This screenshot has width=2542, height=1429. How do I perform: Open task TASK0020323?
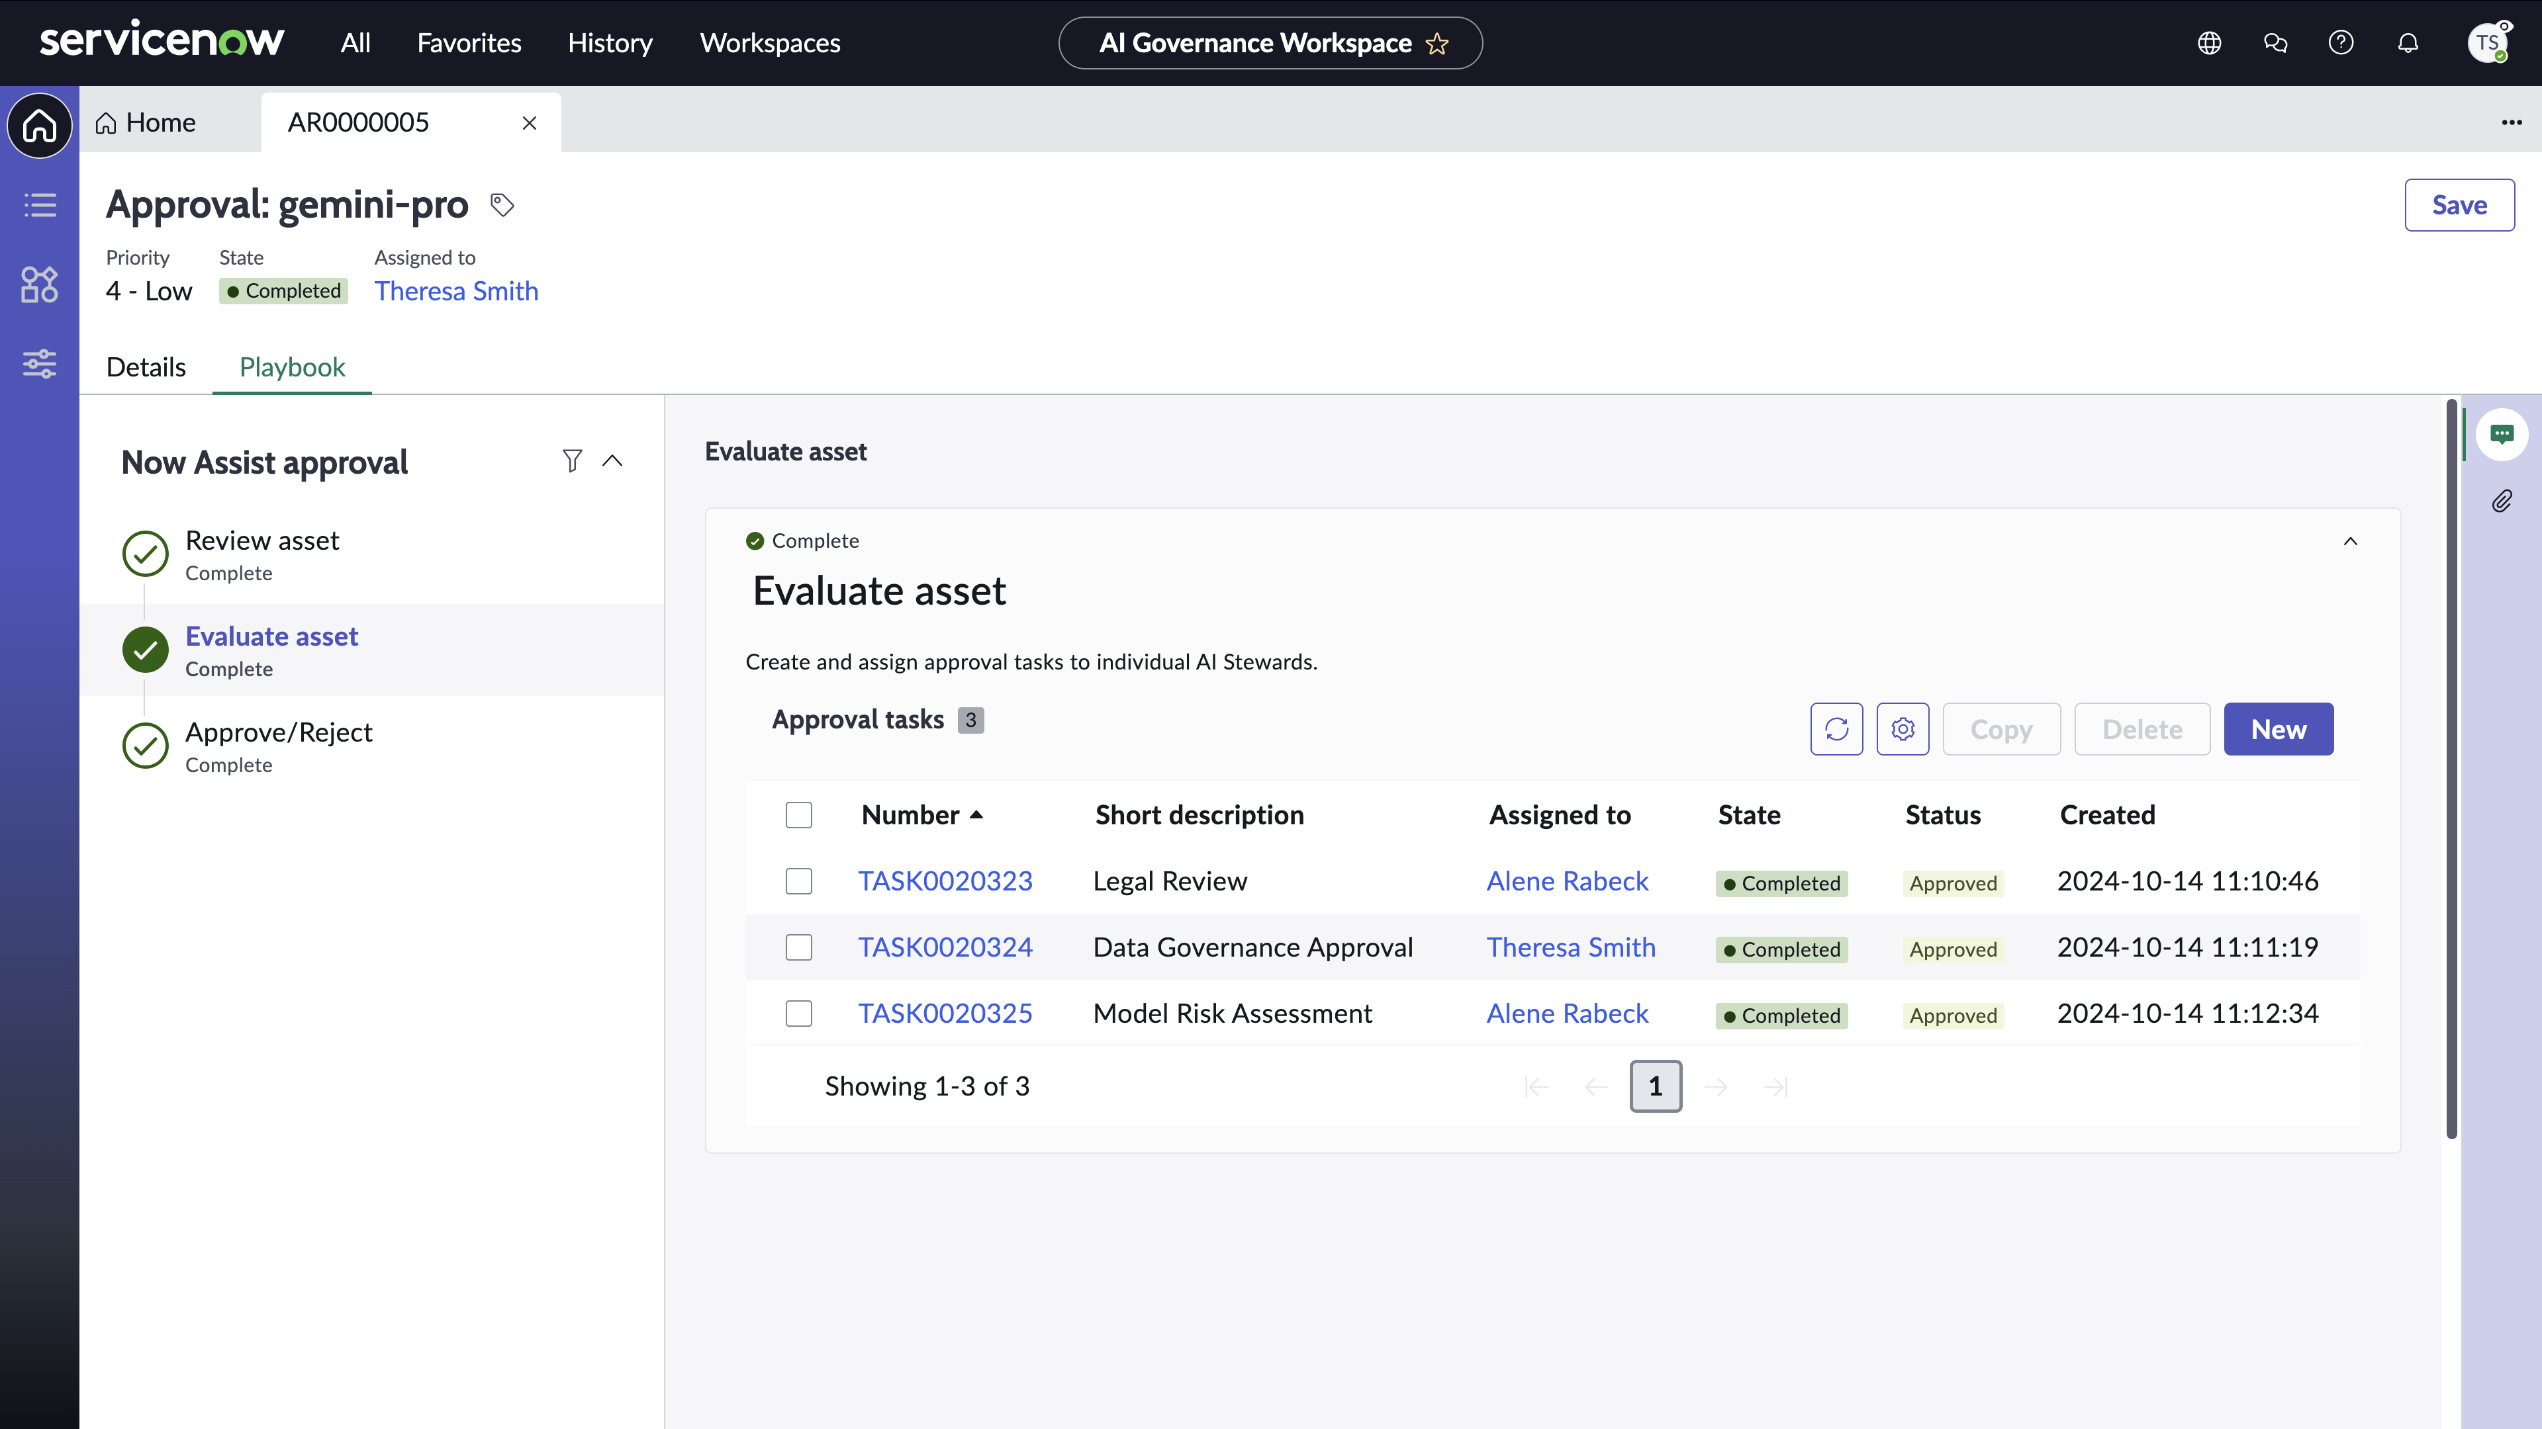coord(945,881)
